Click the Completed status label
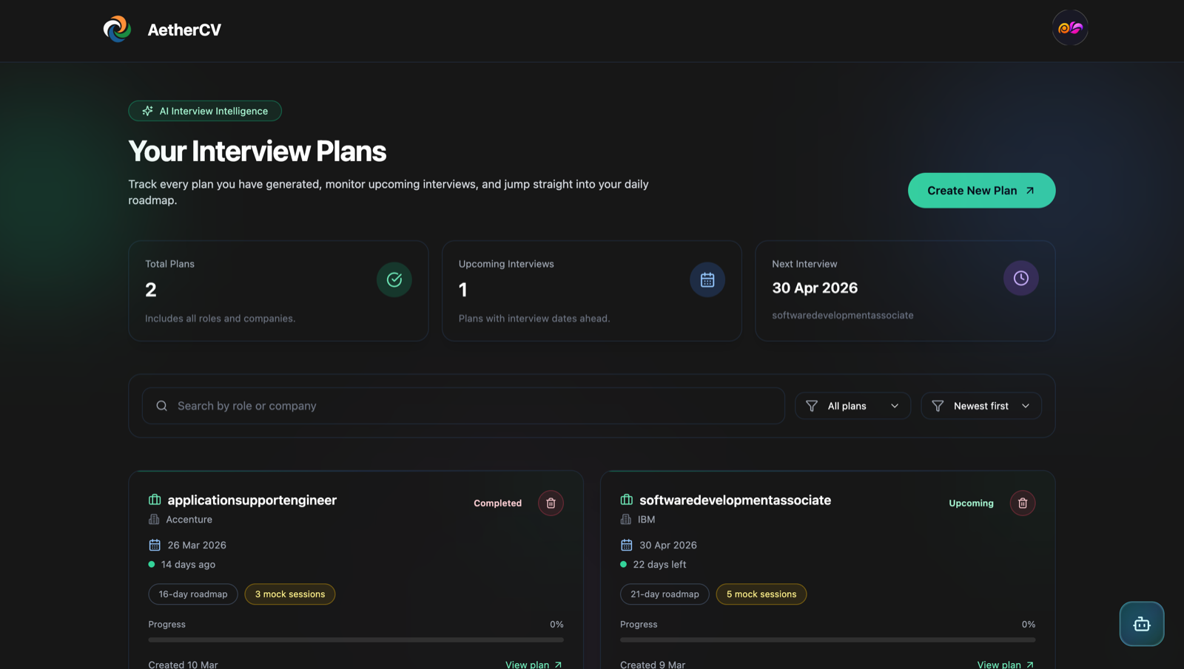 (x=497, y=503)
